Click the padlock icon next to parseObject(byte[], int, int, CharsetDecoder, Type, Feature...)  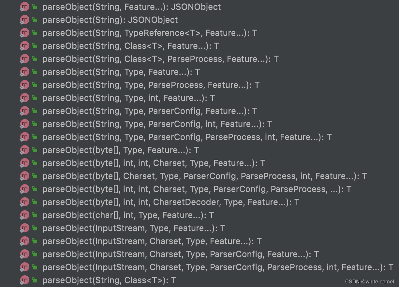34,202
